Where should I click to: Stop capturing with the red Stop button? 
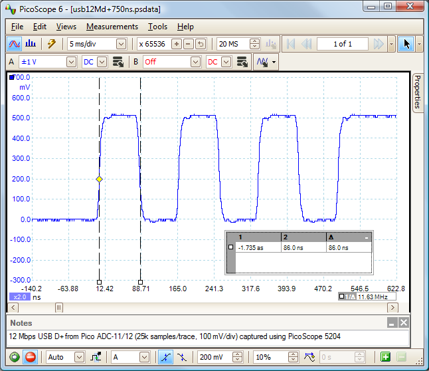point(31,357)
